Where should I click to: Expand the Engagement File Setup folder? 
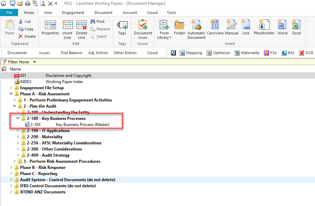pos(11,88)
